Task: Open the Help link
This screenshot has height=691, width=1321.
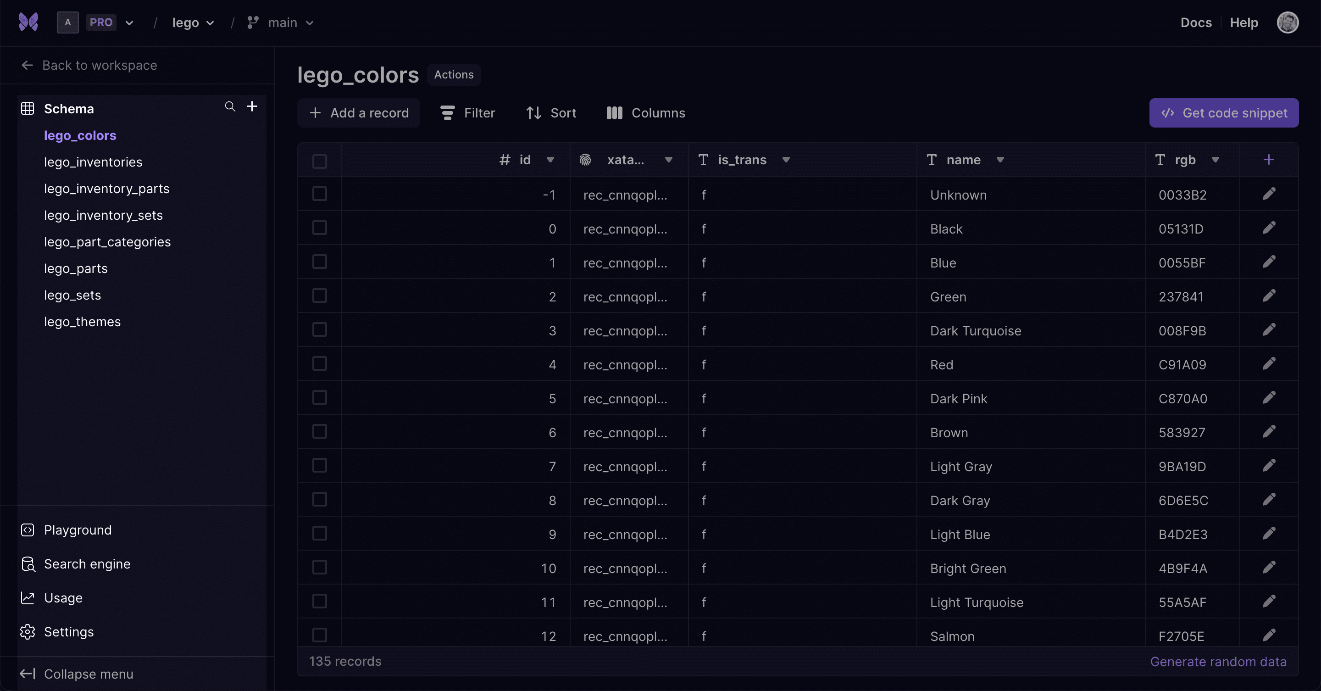Action: [x=1243, y=22]
